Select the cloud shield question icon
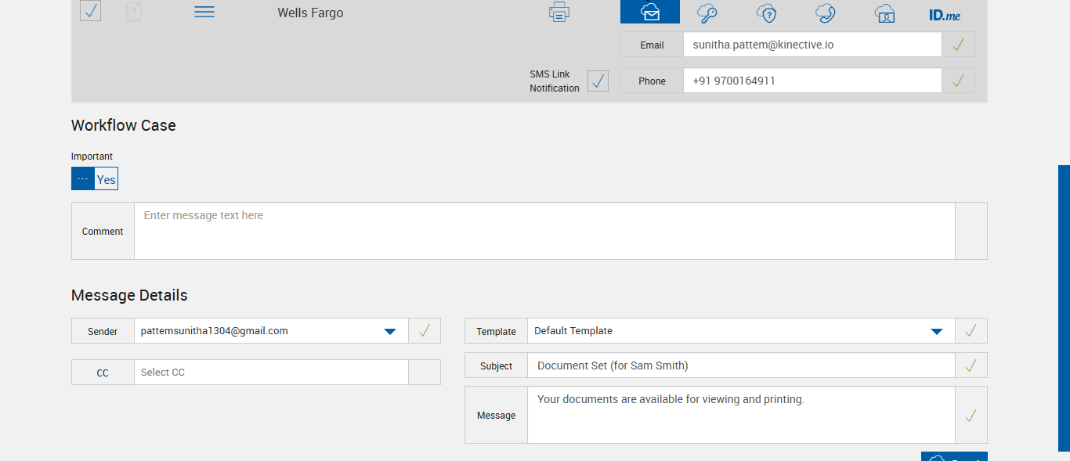 click(766, 13)
